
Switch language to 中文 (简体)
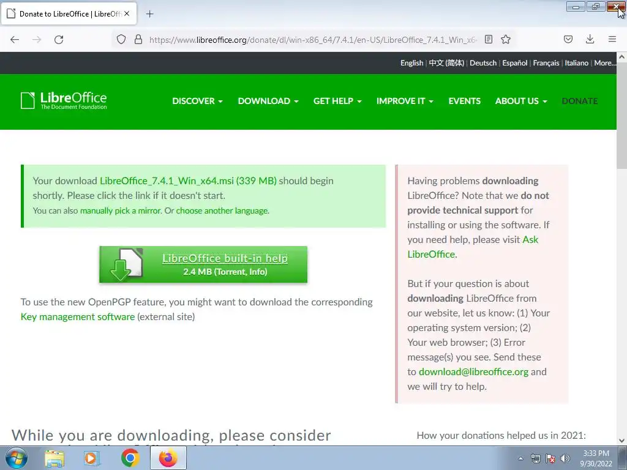click(x=446, y=63)
